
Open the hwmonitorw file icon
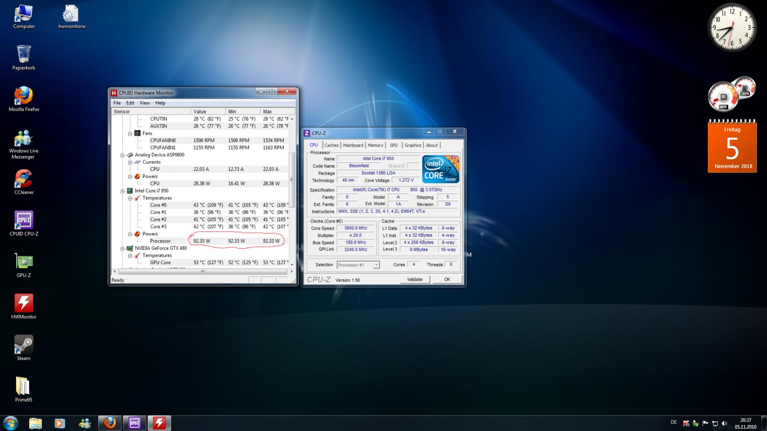(72, 17)
